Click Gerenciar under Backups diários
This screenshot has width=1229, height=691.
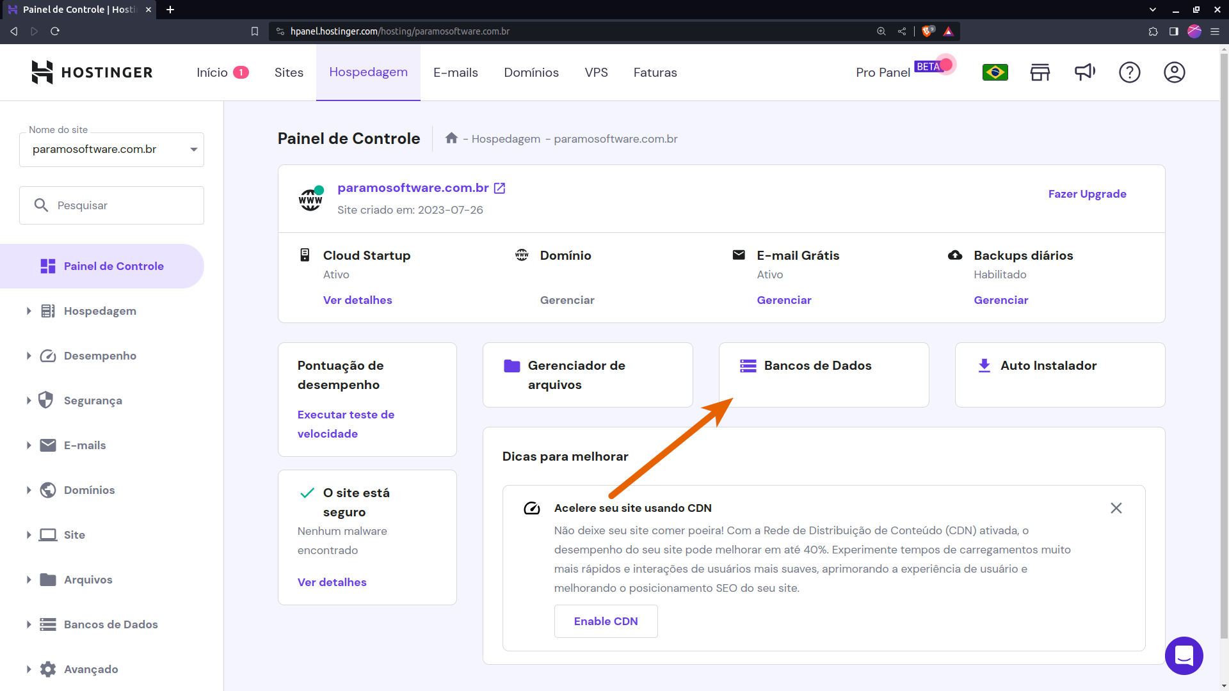click(1000, 300)
